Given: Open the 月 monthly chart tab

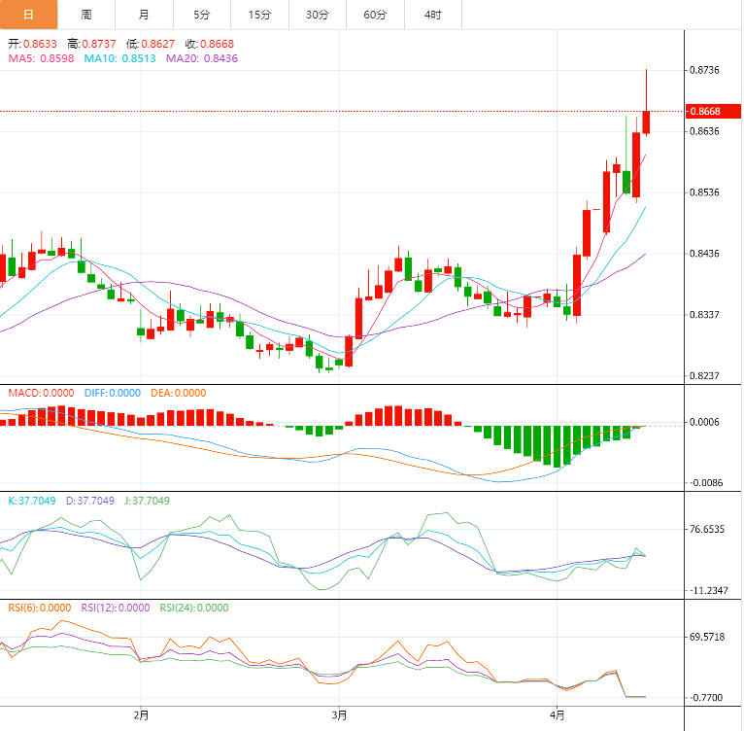Looking at the screenshot, I should click(x=144, y=15).
